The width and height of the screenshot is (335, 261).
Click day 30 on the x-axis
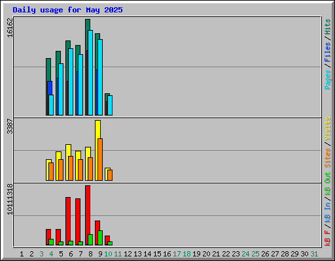304,254
